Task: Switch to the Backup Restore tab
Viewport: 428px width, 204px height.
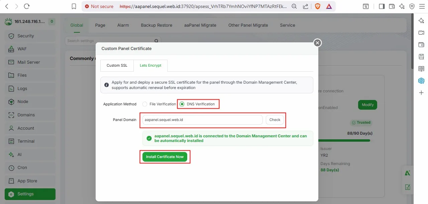Action: (x=156, y=25)
